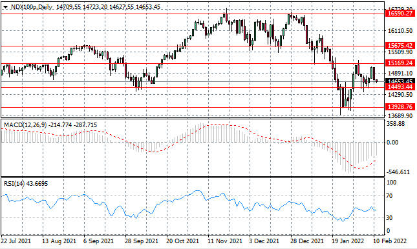
Task: Click the RSI 30 level label
Action: click(x=389, y=217)
